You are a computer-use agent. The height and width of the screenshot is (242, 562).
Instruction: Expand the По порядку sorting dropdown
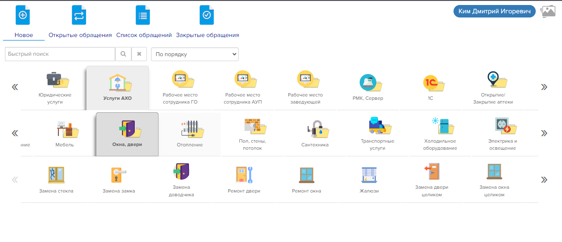tap(194, 54)
